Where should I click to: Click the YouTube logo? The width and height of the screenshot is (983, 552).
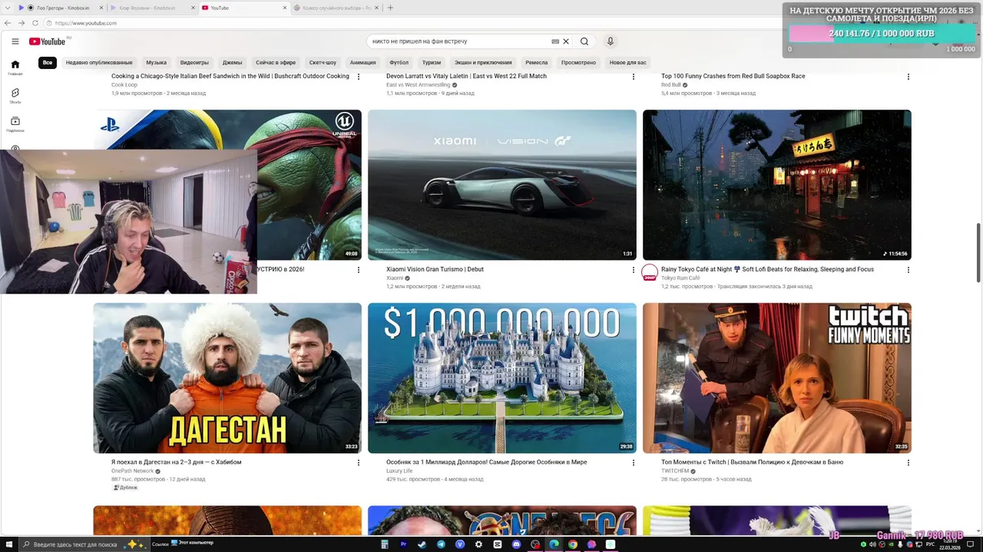(x=48, y=41)
